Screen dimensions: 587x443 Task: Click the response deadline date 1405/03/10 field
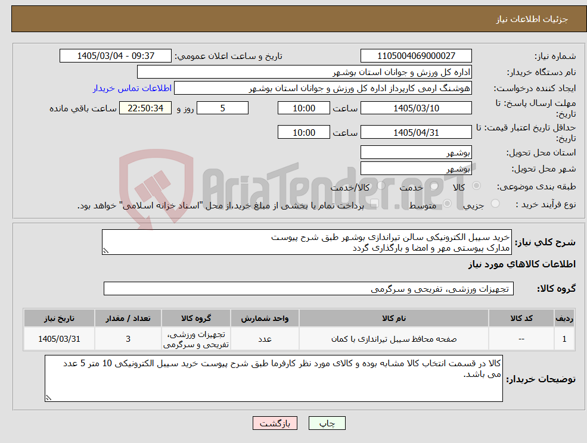pos(416,108)
